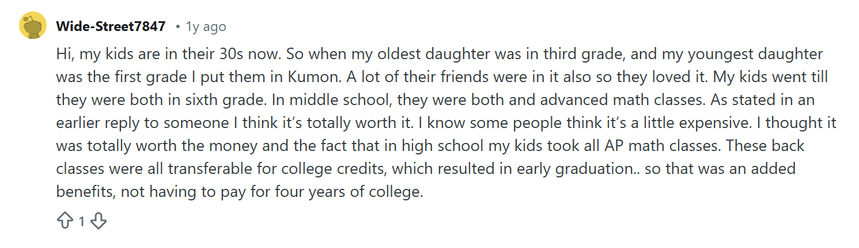
Task: Click the vote count number between arrows
Action: coord(82,221)
